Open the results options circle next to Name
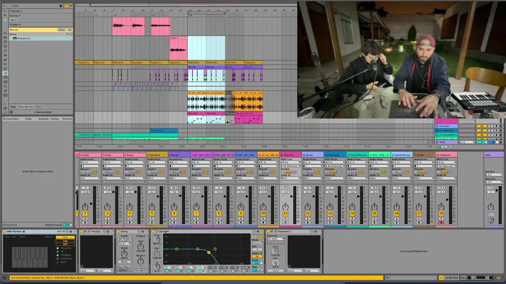The image size is (506, 284). [71, 34]
